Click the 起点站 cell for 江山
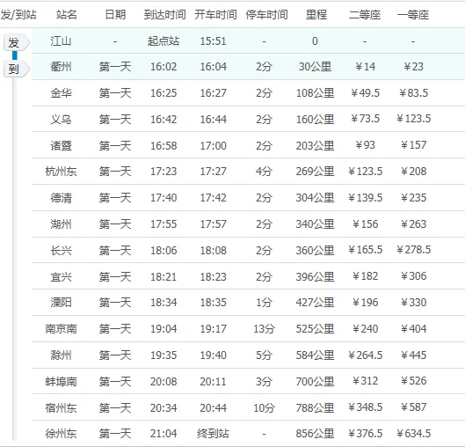Image resolution: width=465 pixels, height=447 pixels. [163, 41]
